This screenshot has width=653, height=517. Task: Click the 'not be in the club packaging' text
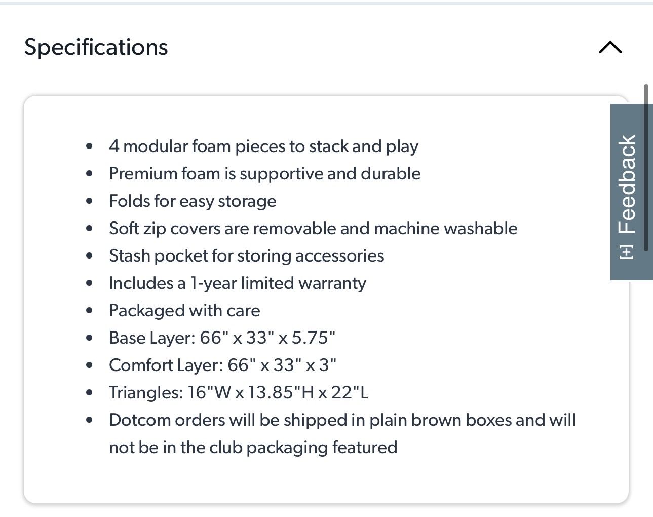click(253, 448)
